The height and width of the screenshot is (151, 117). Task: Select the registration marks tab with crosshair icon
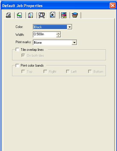pos(53,15)
